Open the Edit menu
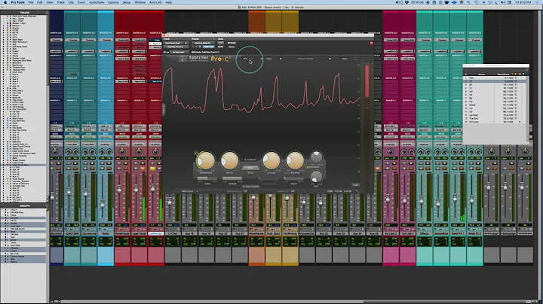 point(40,2)
